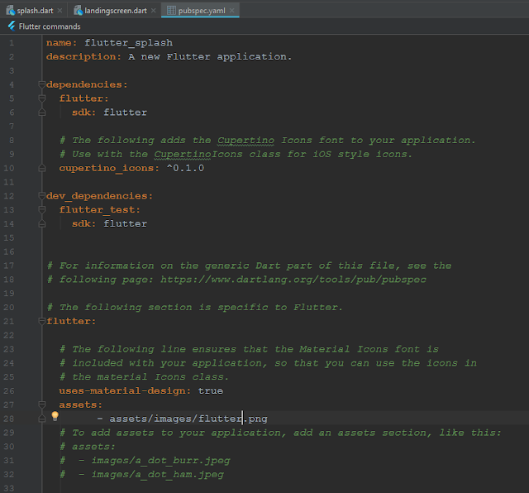This screenshot has height=493, width=529.
Task: Switch to the landingscreen.dart tab
Action: (114, 11)
